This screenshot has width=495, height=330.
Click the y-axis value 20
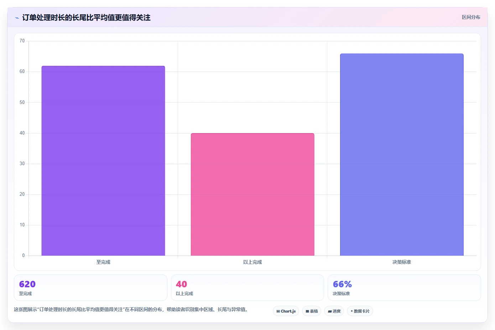22,194
